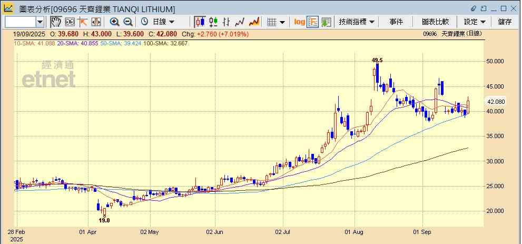Image resolution: width=522 pixels, height=244 pixels.
Task: Switch to OHLC bar chart type
Action: (226, 22)
